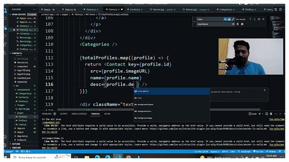289x162 pixels.
Task: Select Navbar.js in the open editors list
Action: (x=25, y=26)
